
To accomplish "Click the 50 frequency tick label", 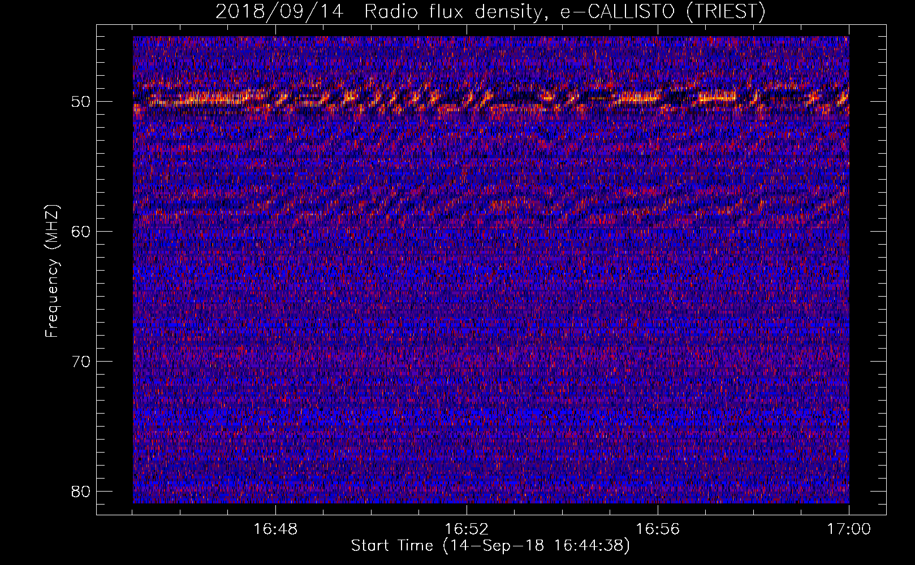I will click(81, 102).
